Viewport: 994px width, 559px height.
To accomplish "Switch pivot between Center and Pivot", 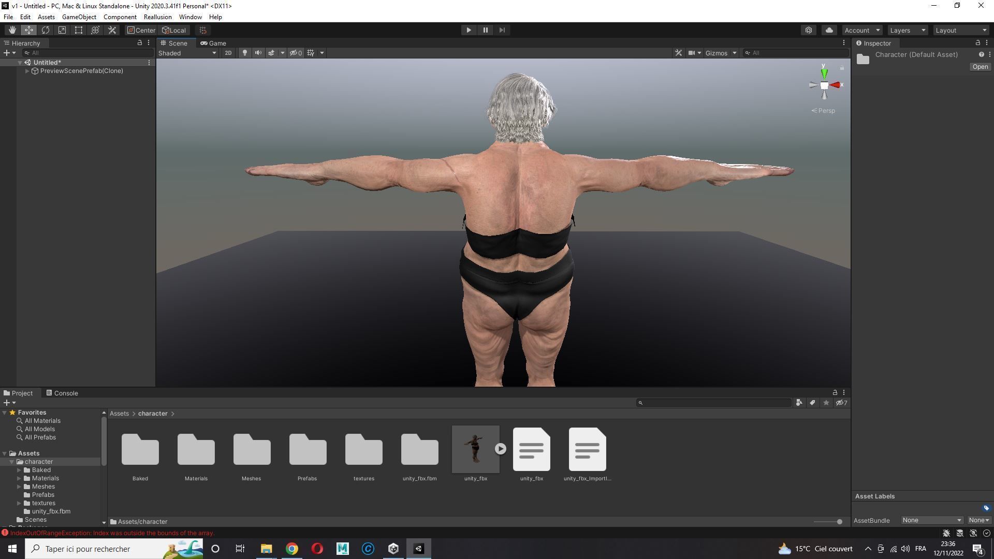I will click(140, 30).
